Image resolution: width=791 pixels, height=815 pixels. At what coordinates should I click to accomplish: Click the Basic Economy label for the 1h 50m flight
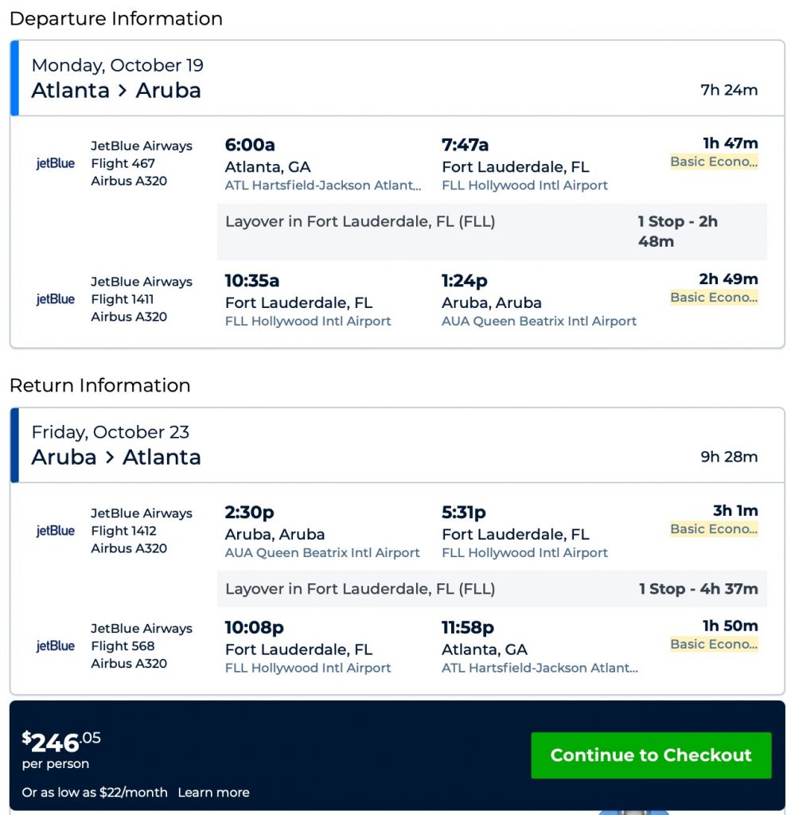coord(714,645)
